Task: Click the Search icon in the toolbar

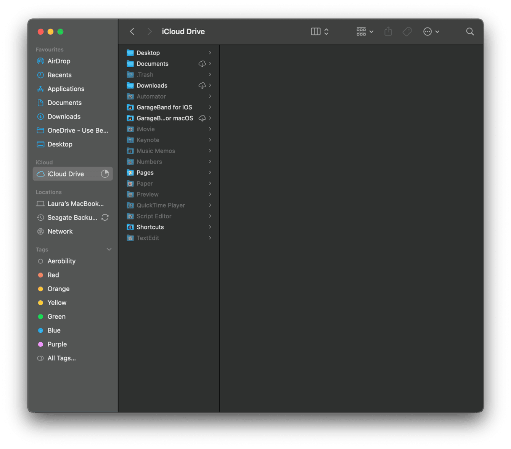Action: [x=470, y=31]
